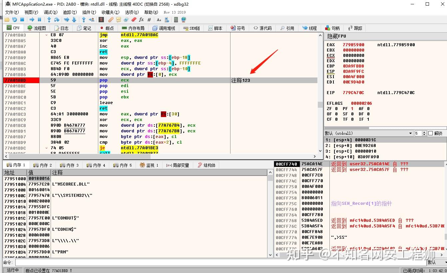Click the blue stop debugging icon
Image resolution: width=447 pixels, height=273 pixels.
pyautogui.click(x=22, y=20)
